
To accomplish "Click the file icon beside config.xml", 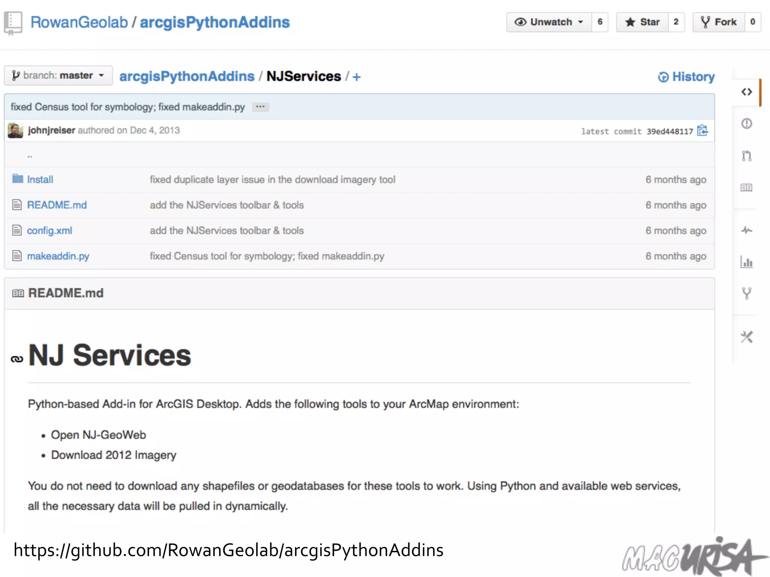I will click(x=17, y=230).
